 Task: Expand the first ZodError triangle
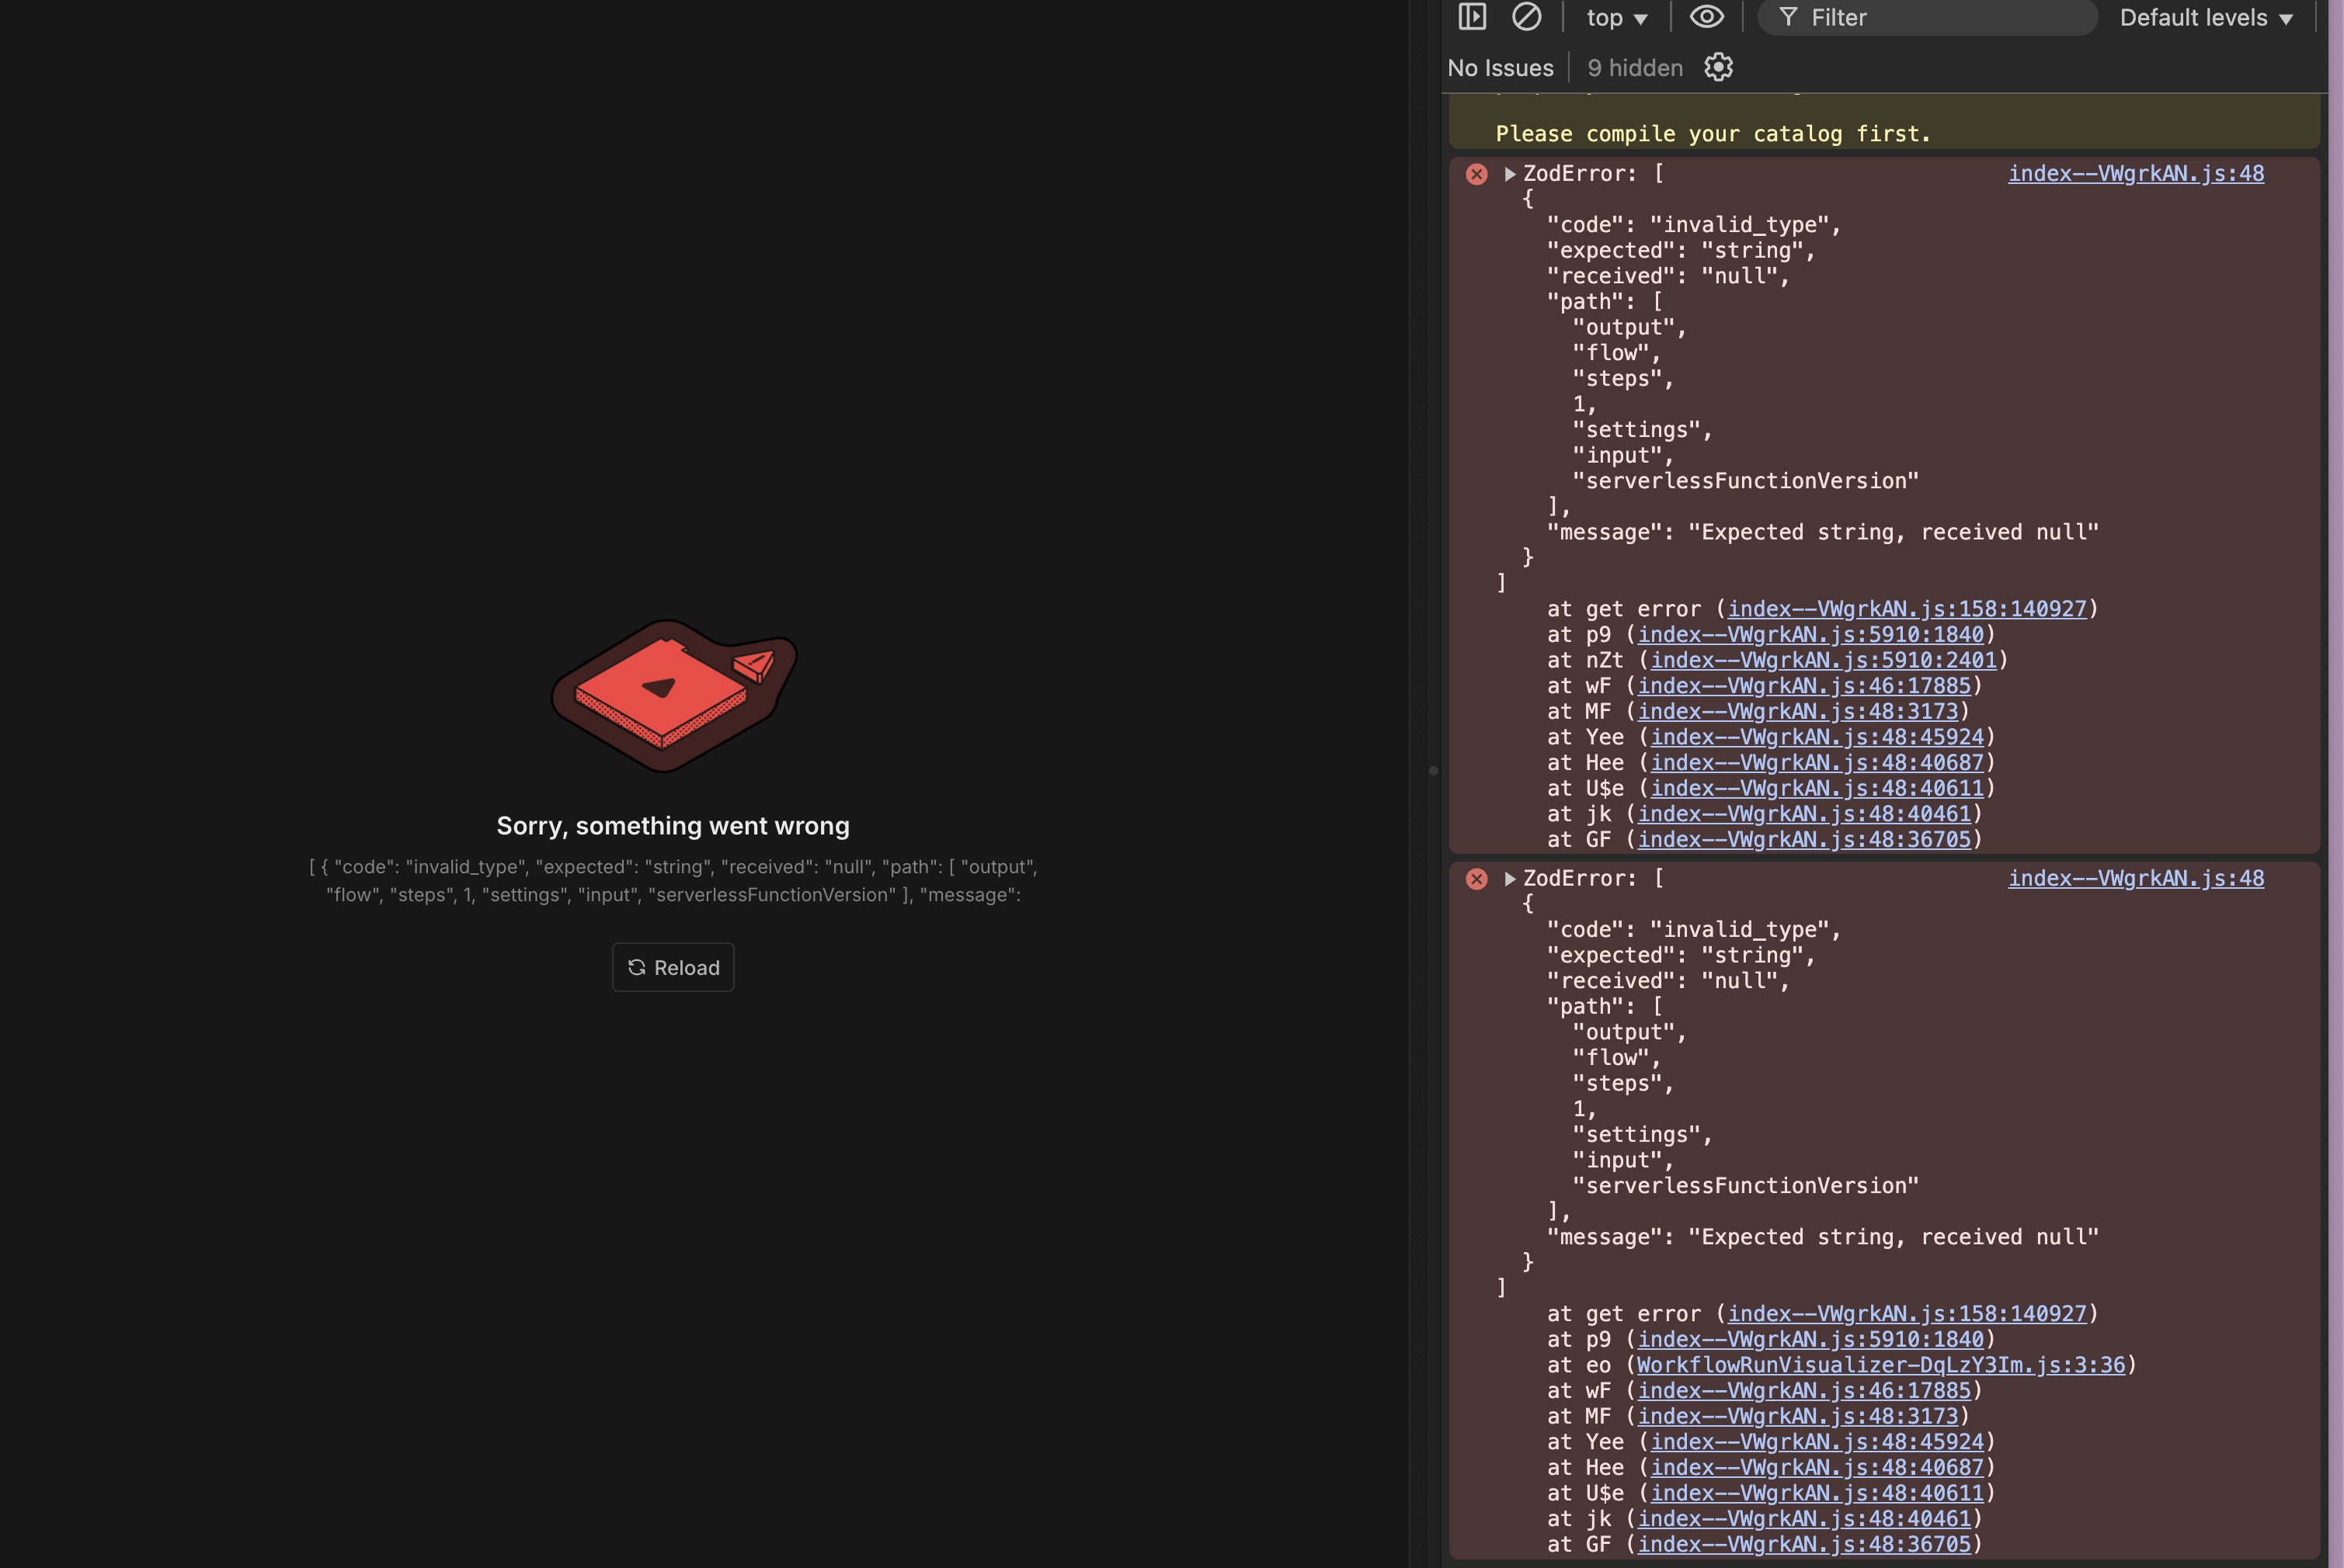pos(1510,174)
